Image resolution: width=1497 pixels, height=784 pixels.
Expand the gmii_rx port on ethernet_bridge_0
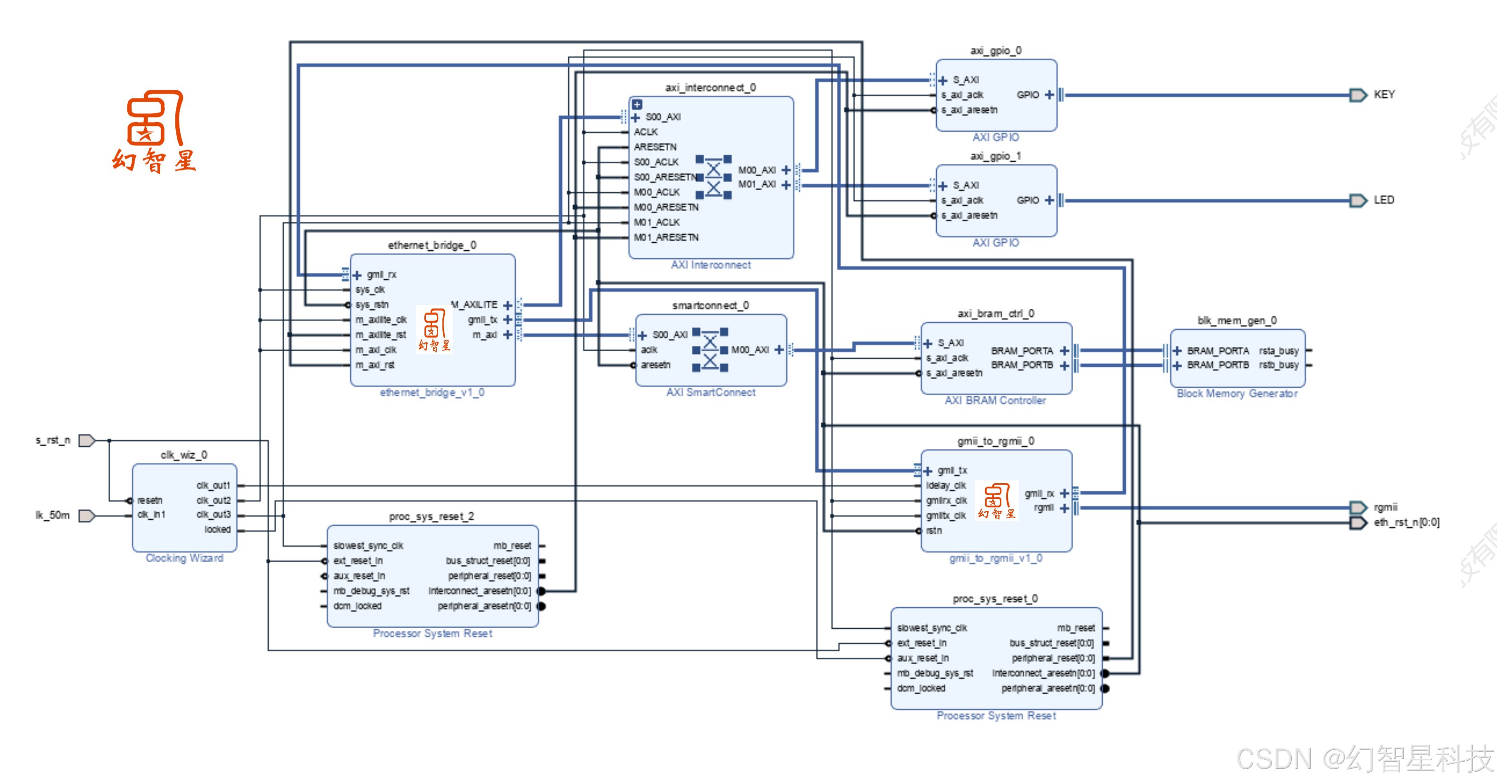click(357, 275)
